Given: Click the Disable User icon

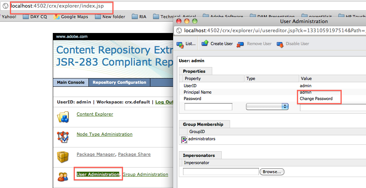Looking at the screenshot, I should point(280,44).
